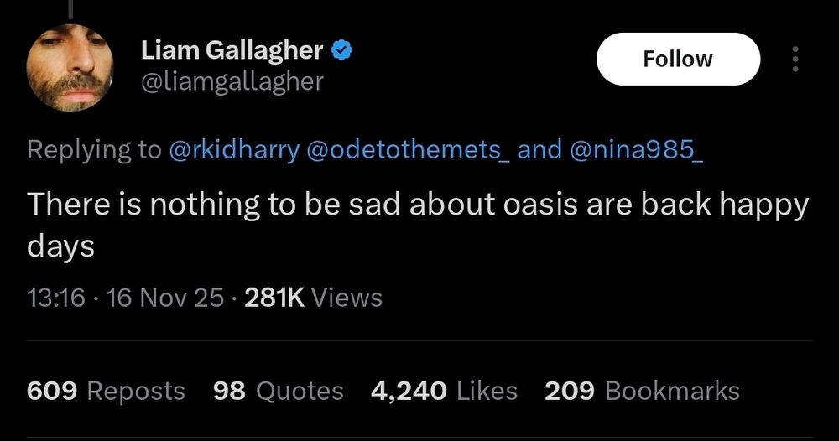Open the 98 Quotes list
Image resolution: width=839 pixels, height=441 pixels.
click(279, 391)
